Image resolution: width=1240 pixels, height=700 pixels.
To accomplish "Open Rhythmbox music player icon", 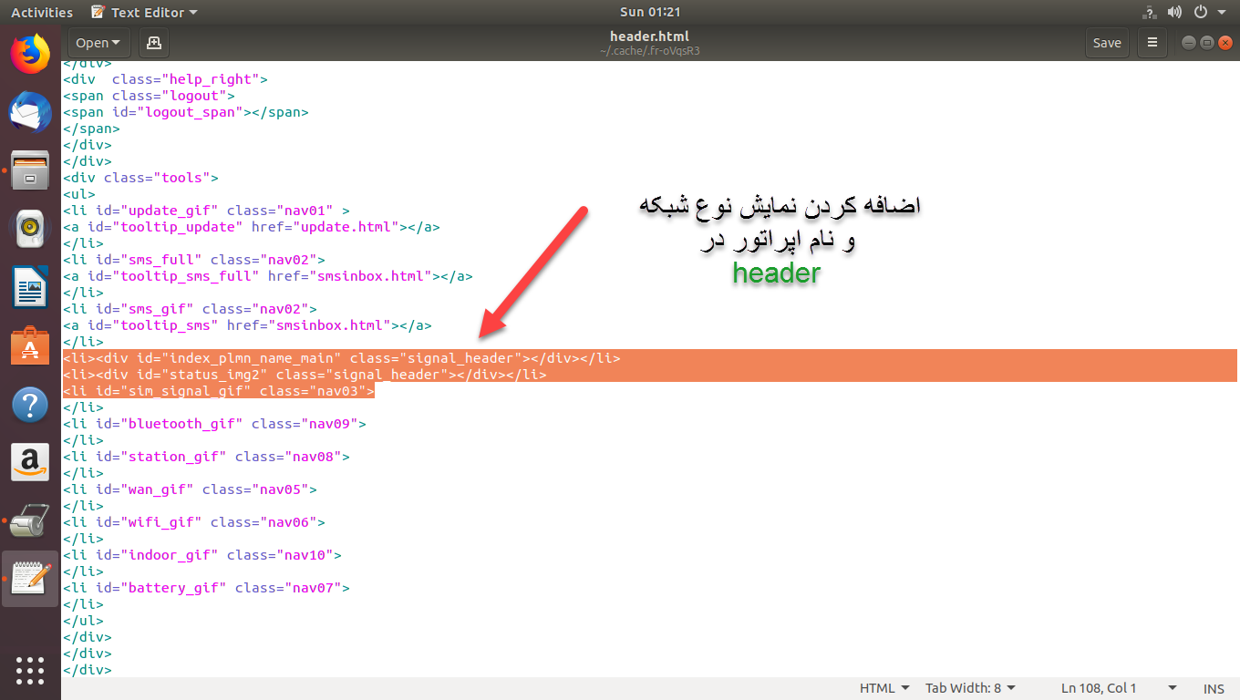I will pyautogui.click(x=30, y=229).
